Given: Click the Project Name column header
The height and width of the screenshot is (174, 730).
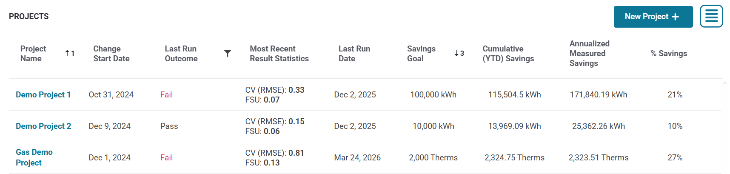Looking at the screenshot, I should [33, 54].
